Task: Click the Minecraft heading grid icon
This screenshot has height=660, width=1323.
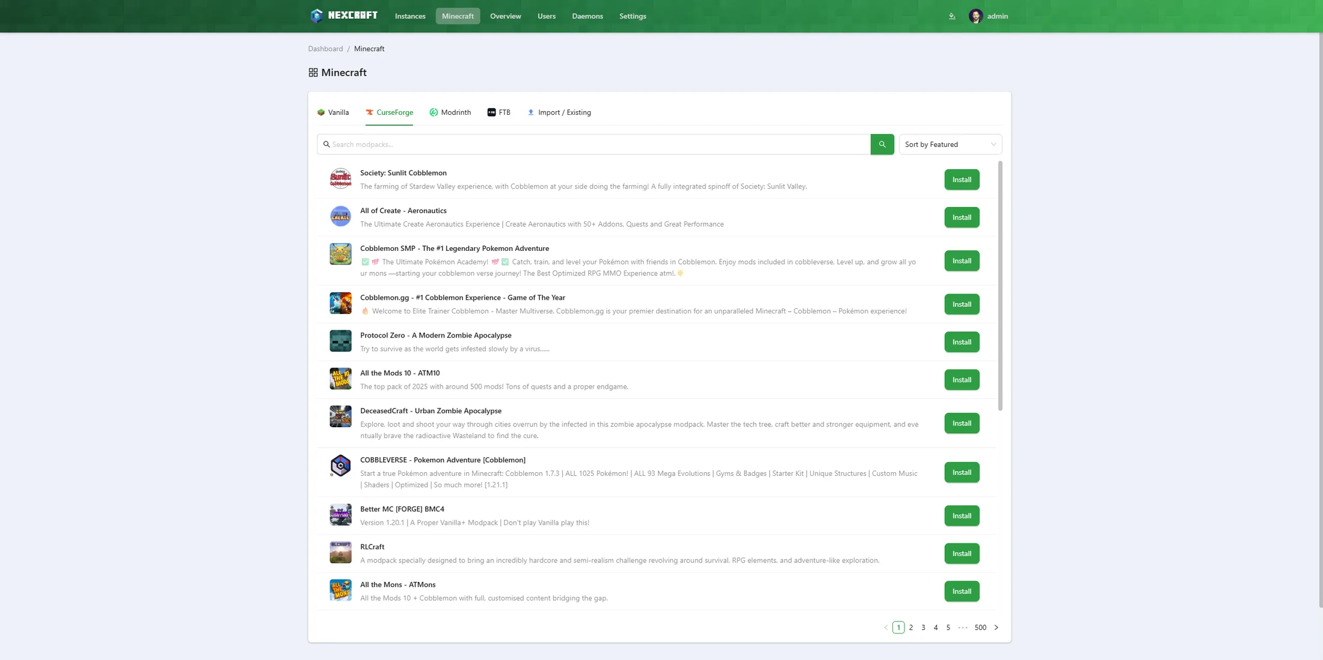Action: click(313, 72)
